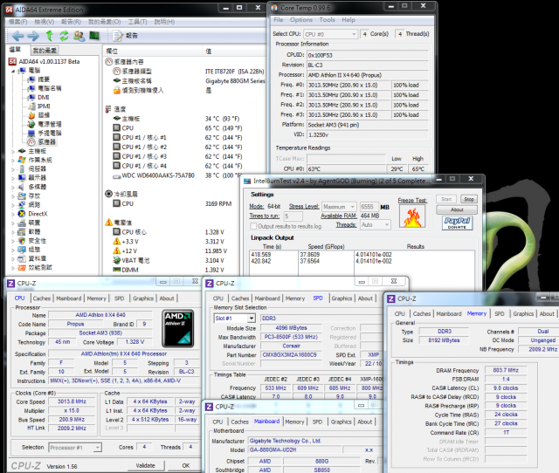The height and width of the screenshot is (473, 559).
Task: Open the Help menu in Core Temp
Action: 349,20
